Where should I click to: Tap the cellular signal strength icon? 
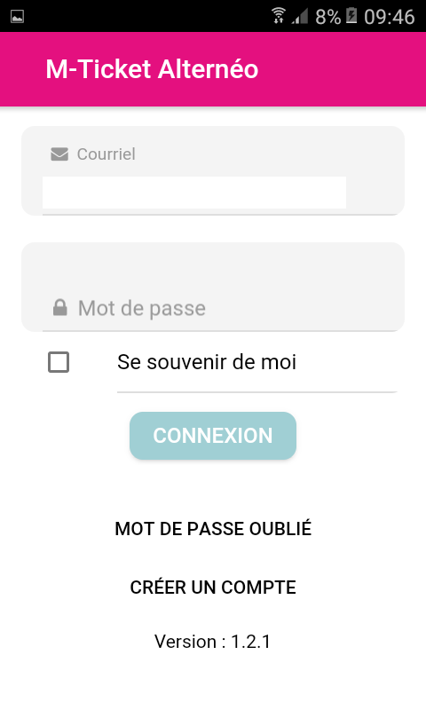point(300,17)
